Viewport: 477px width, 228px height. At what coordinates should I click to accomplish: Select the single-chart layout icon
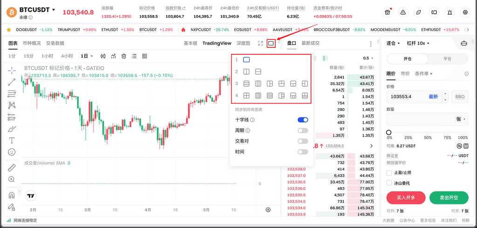(246, 59)
